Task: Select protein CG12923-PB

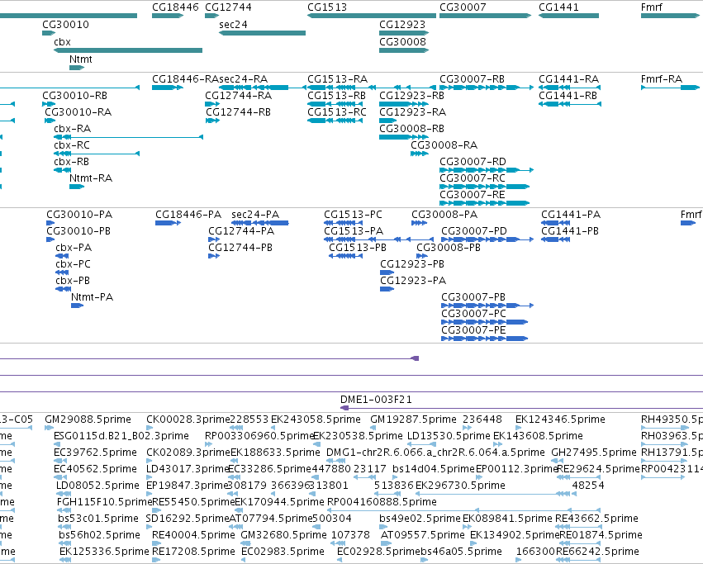Action: (x=412, y=264)
